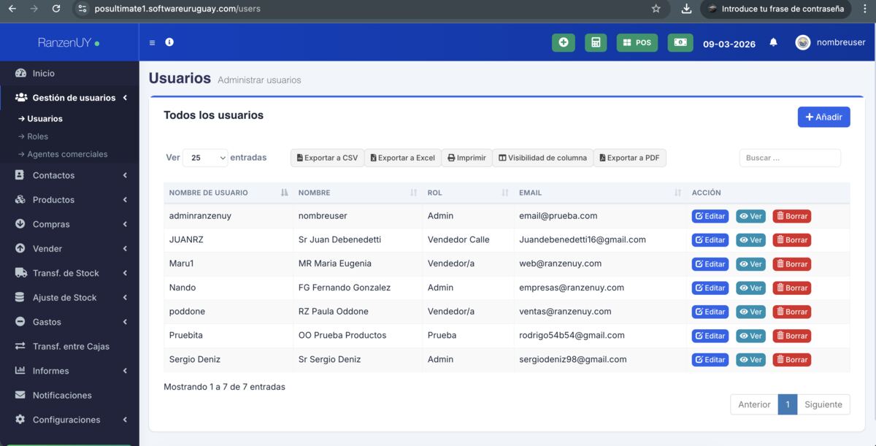Click the green money bill icon
Image resolution: width=876 pixels, height=446 pixels.
pos(680,43)
